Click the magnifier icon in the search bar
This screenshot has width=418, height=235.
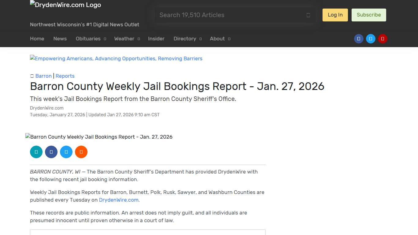click(308, 15)
